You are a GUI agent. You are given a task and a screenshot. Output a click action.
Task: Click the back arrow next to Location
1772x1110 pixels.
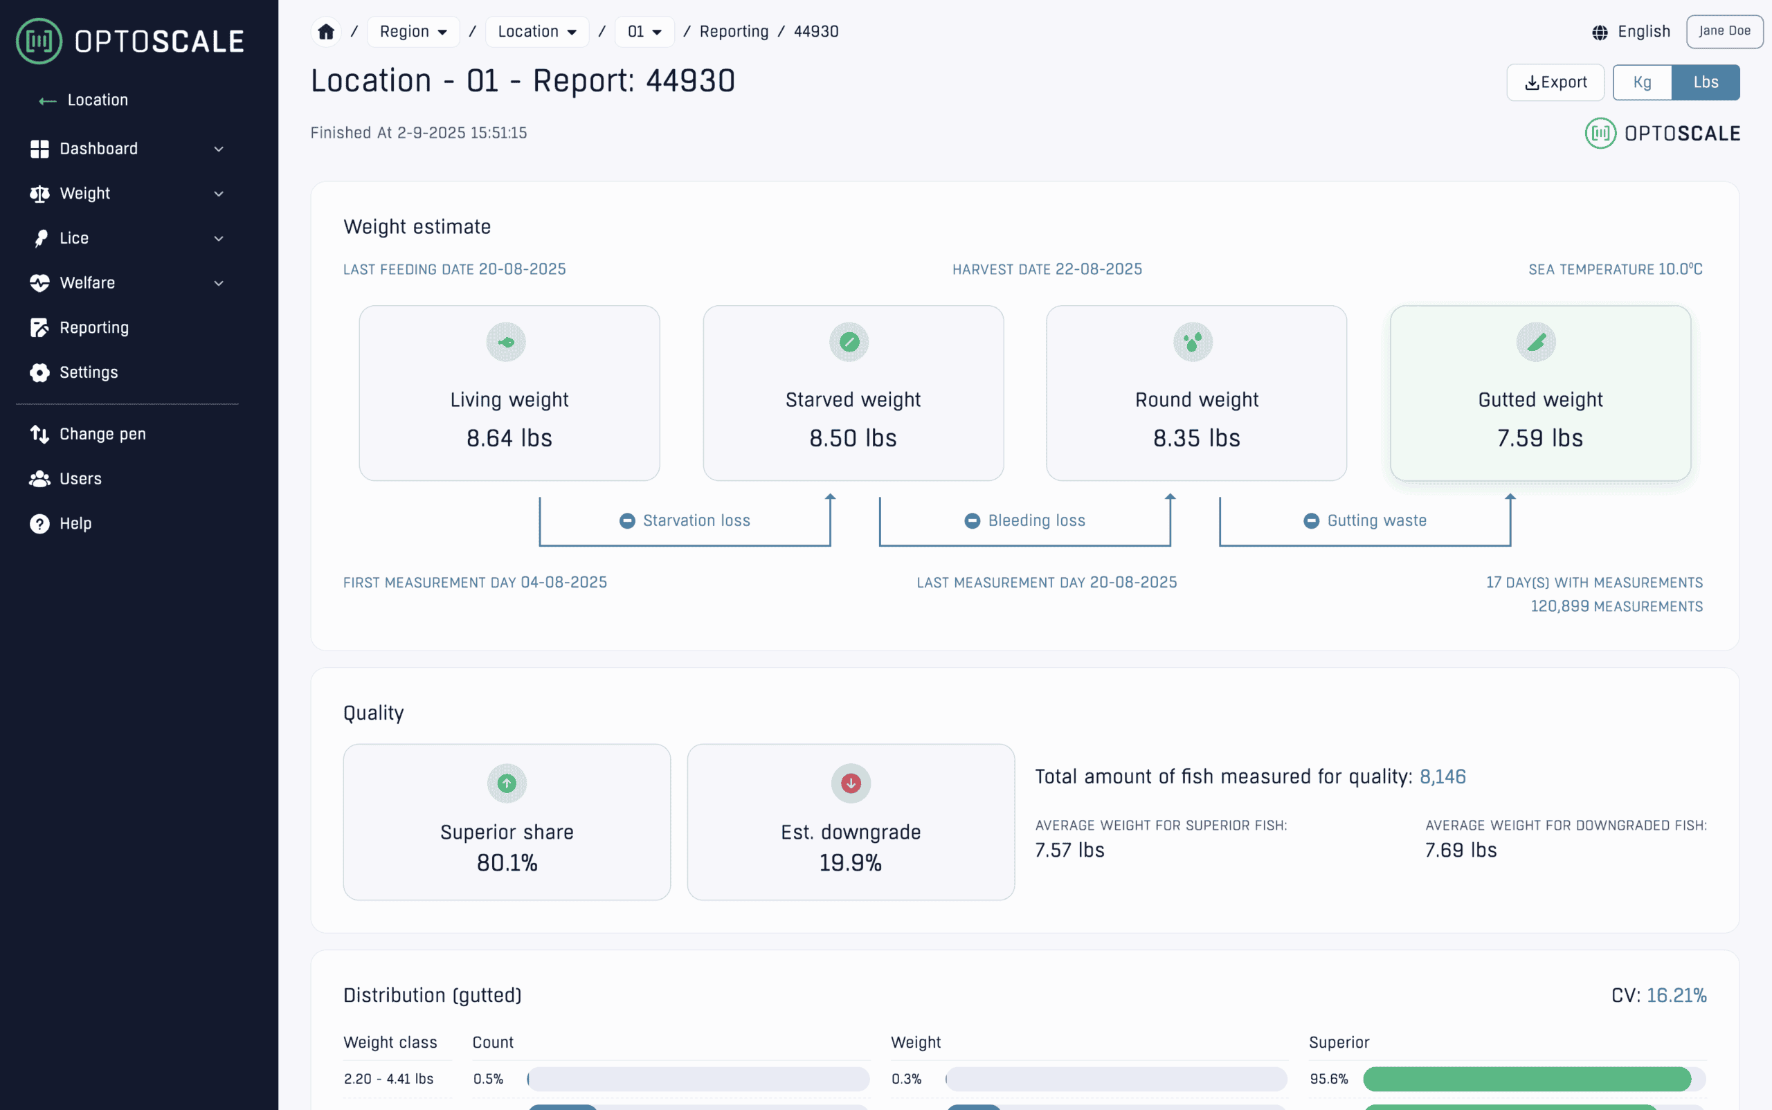coord(48,100)
